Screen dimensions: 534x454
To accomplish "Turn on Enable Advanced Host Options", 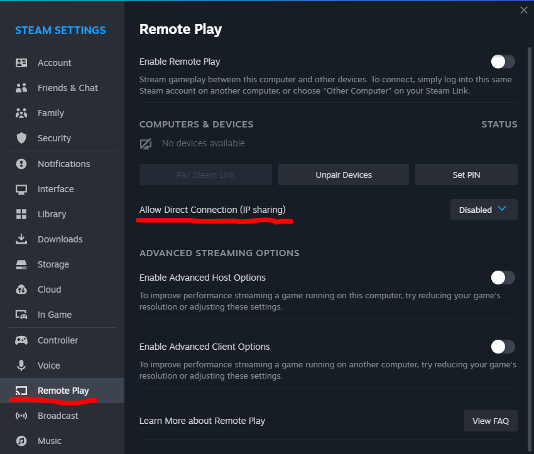I will pos(503,278).
